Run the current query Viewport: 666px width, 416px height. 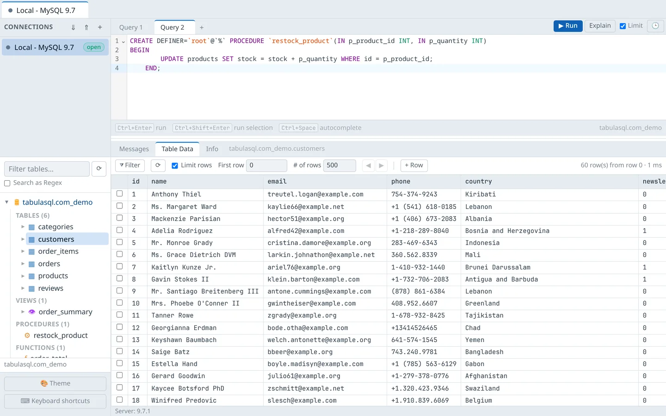tap(568, 26)
